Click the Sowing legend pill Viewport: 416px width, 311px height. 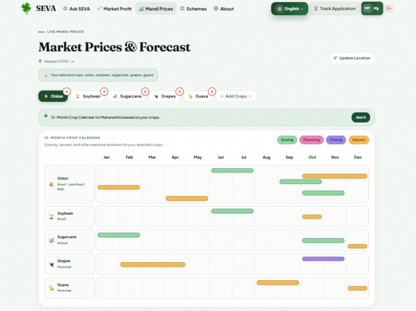point(287,139)
